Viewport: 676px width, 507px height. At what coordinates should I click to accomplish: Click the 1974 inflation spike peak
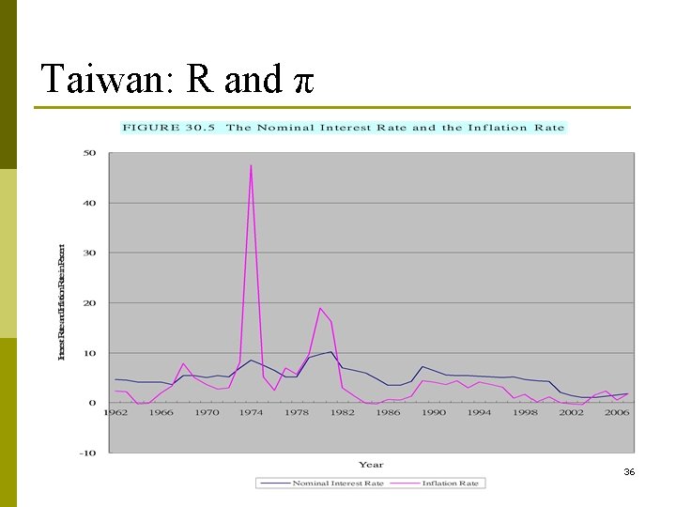[251, 165]
